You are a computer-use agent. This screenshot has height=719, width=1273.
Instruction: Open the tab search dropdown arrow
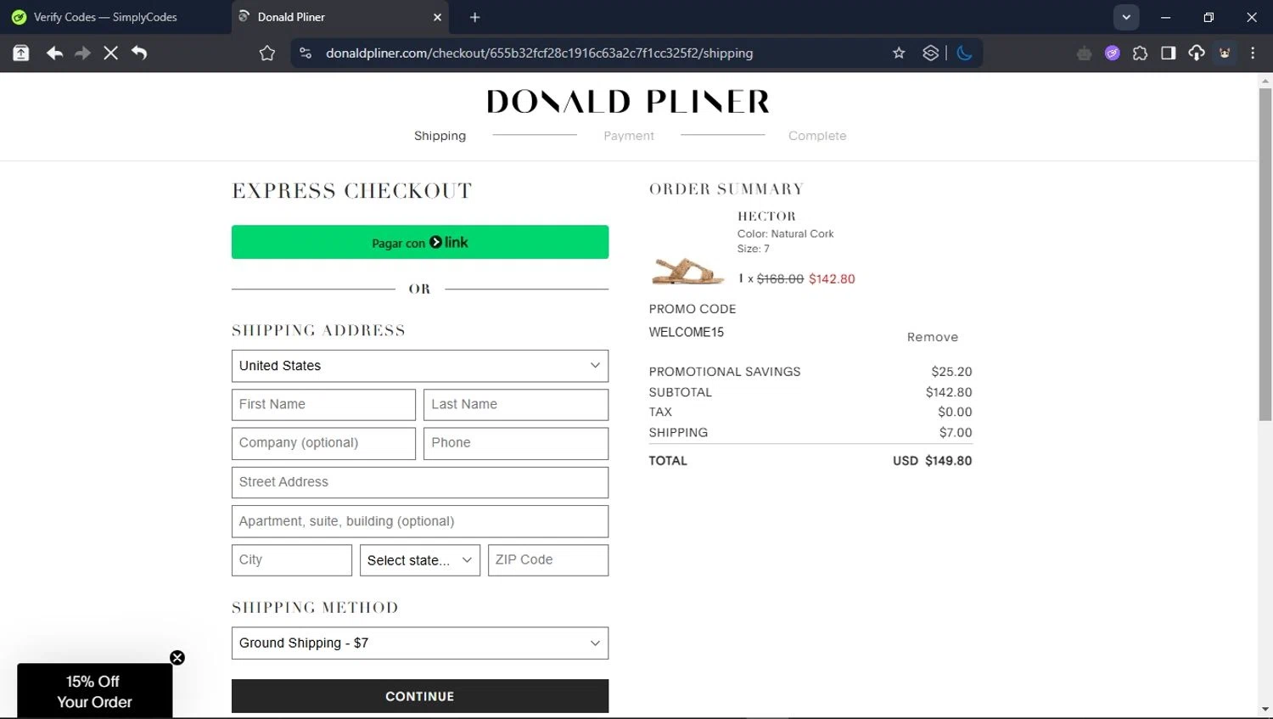pos(1126,17)
